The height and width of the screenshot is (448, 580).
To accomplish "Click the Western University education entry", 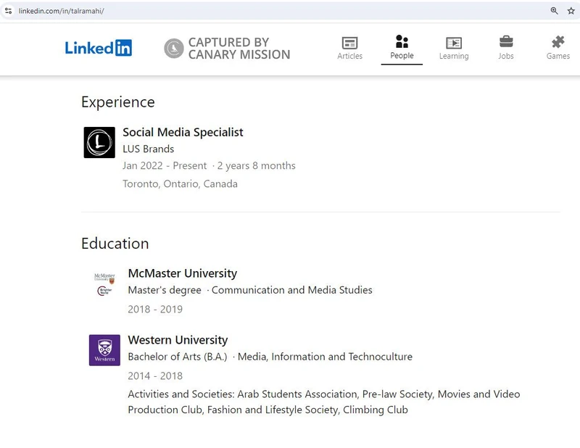I will 178,340.
